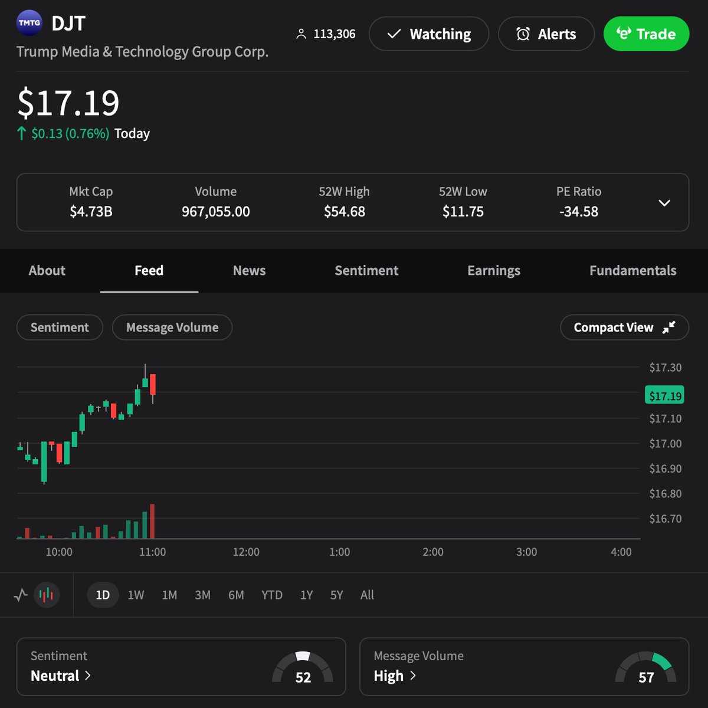Click the green up arrow price change
The image size is (708, 708).
coord(22,133)
